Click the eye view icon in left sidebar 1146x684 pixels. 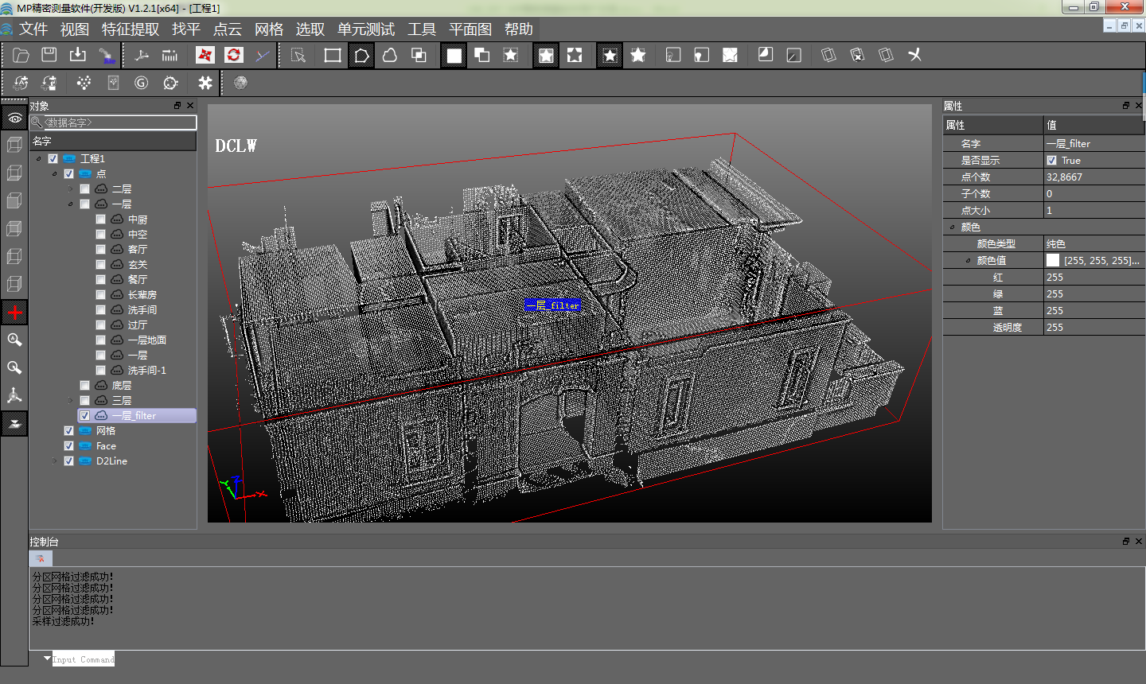[14, 119]
